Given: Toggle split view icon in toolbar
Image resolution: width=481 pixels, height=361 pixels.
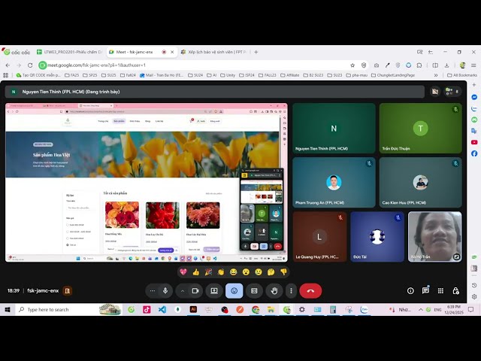Looking at the screenshot, I should click(x=435, y=65).
